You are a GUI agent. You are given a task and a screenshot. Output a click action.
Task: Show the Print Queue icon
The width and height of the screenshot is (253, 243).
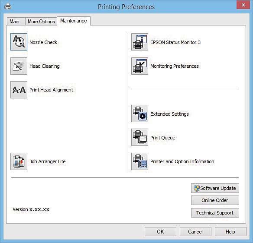pos(140,137)
